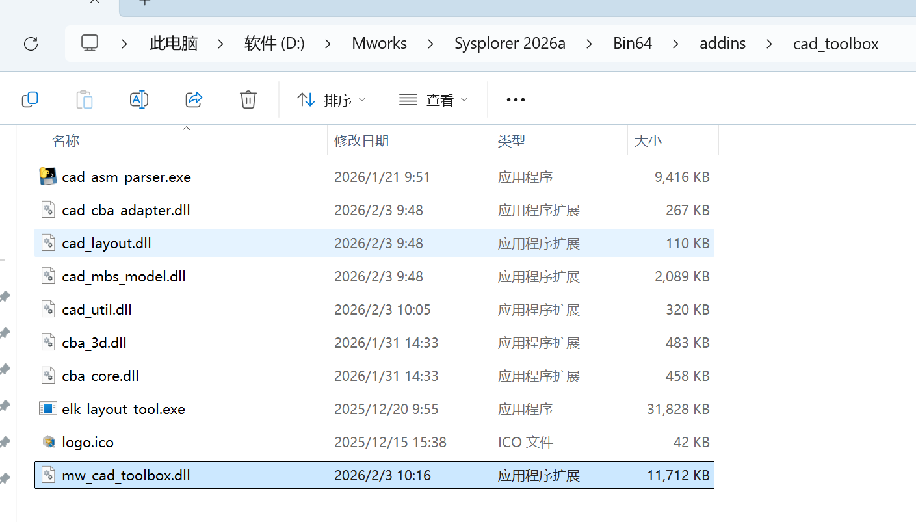Viewport: 916px width, 522px height.
Task: Click the Share icon in the toolbar
Action: [194, 99]
